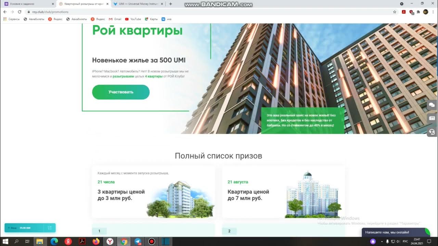438x246 pixels.
Task: Open the chat bubble side widget
Action: (x=432, y=105)
